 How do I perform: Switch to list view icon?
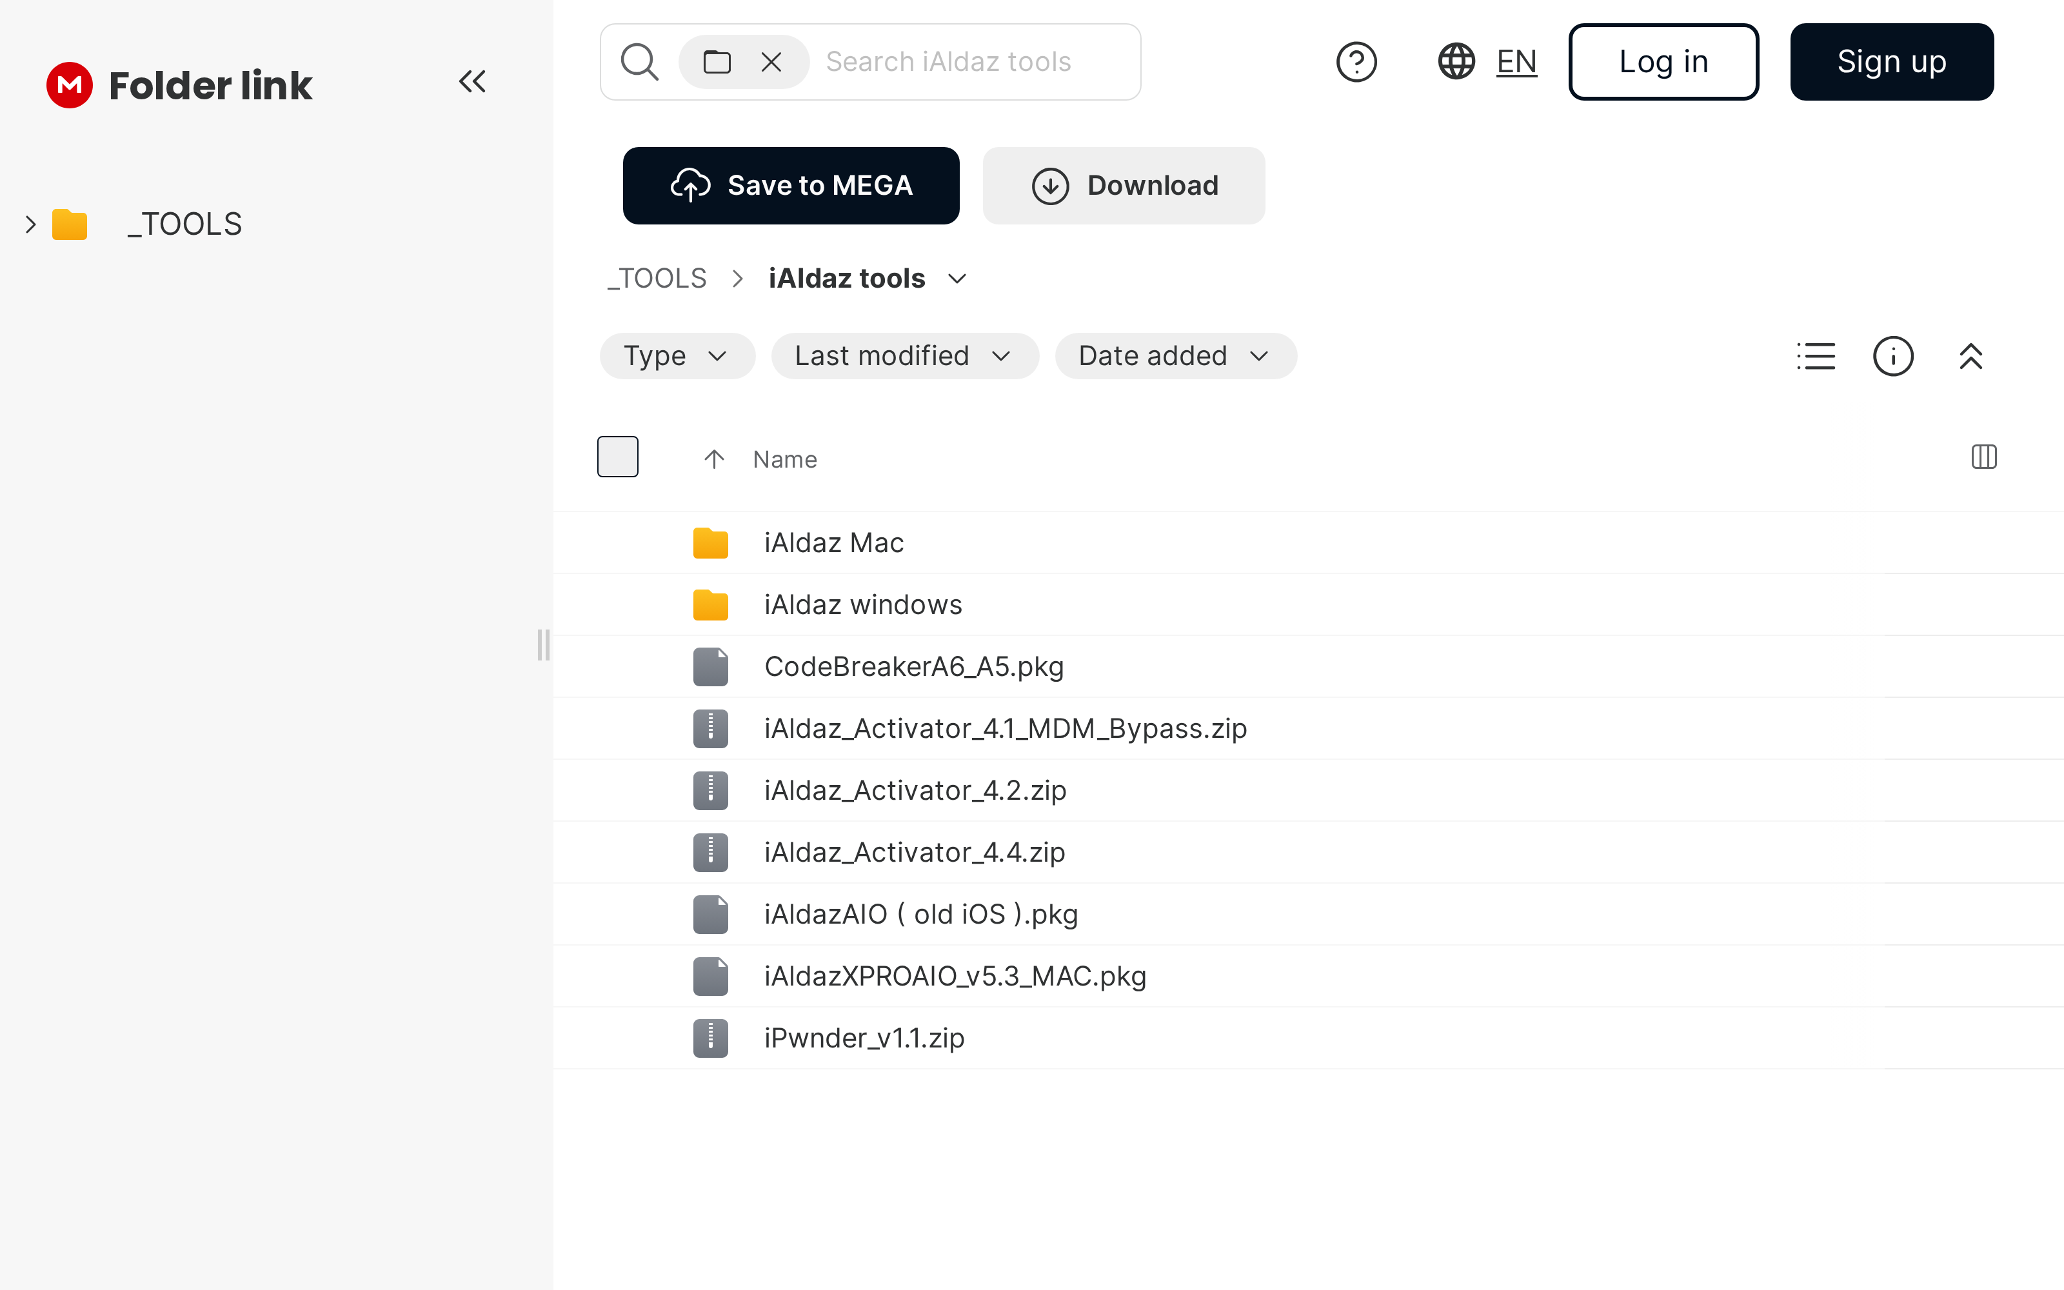(x=1816, y=356)
